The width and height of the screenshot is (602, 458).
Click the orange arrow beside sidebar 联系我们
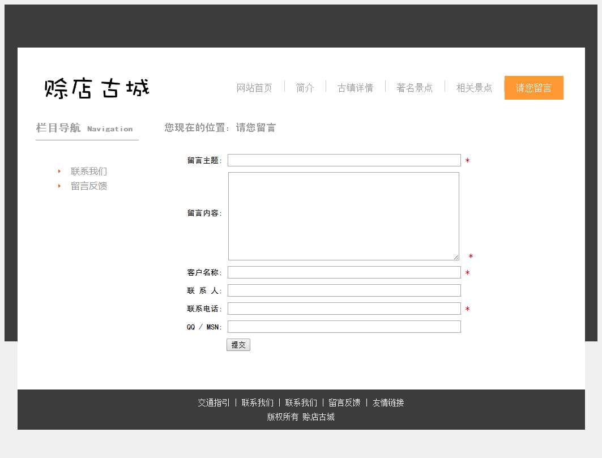coord(59,172)
